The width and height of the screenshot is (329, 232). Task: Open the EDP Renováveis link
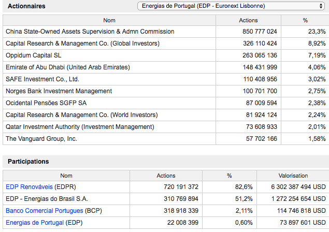(x=29, y=187)
